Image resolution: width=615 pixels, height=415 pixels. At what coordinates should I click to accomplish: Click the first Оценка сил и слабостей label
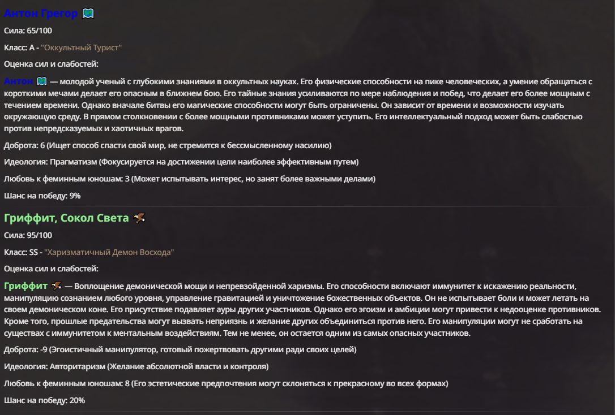[x=51, y=64]
